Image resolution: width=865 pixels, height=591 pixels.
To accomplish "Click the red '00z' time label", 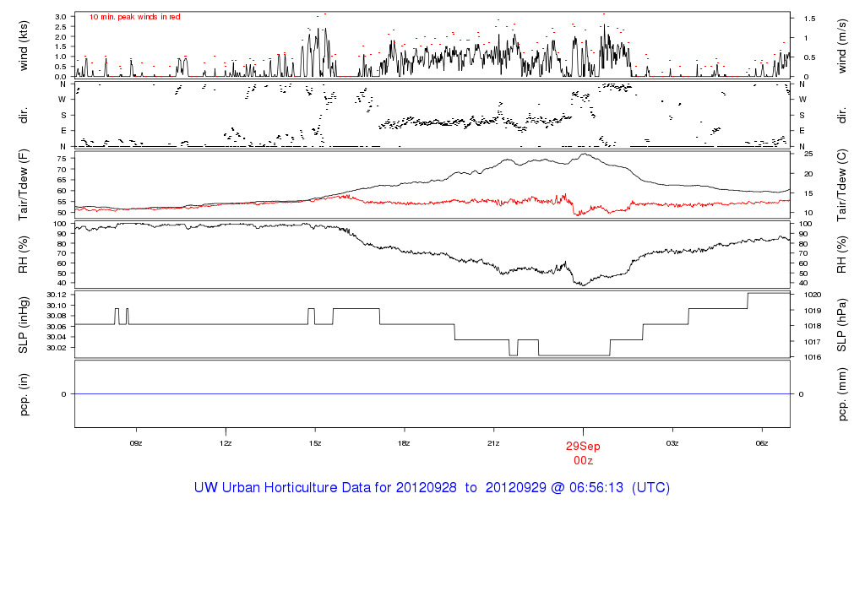I will (583, 460).
